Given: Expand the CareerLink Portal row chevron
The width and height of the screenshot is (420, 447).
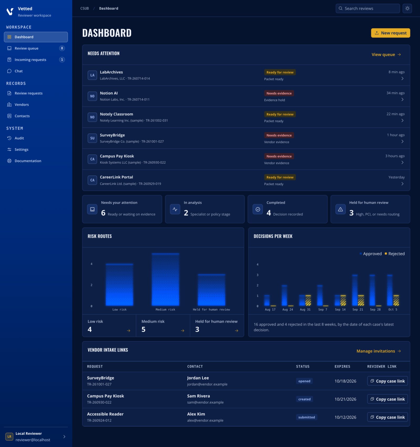Looking at the screenshot, I should (402, 184).
